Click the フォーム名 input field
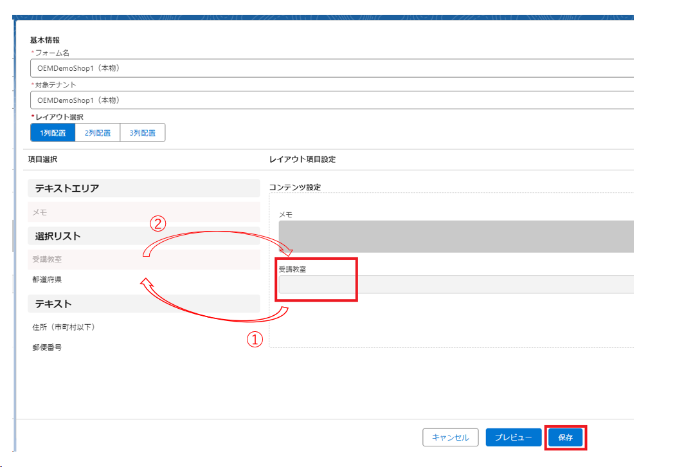The image size is (675, 467). pos(331,68)
